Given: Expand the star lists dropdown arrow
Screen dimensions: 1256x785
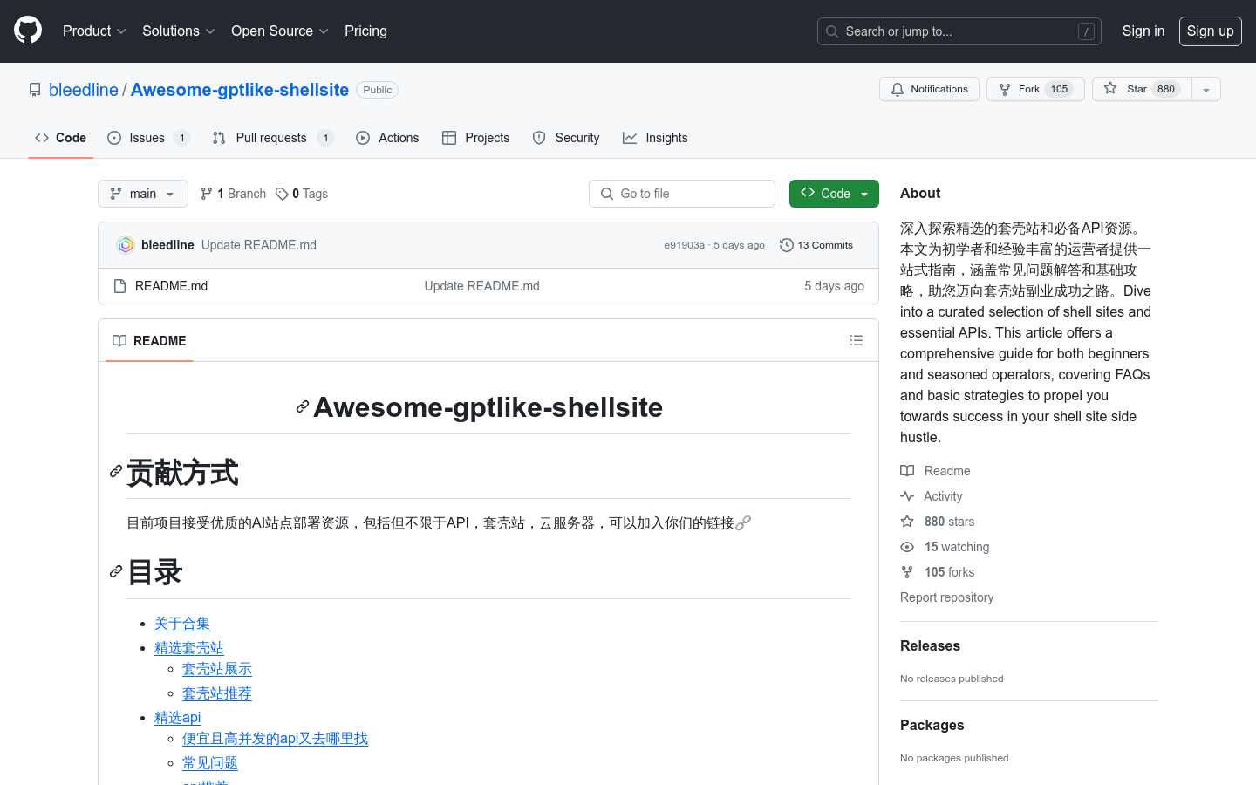Looking at the screenshot, I should 1206,89.
